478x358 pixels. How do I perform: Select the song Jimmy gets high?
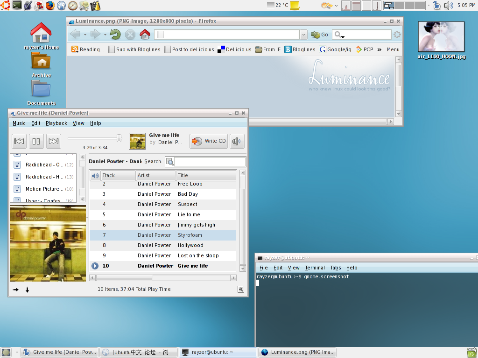pos(163,225)
